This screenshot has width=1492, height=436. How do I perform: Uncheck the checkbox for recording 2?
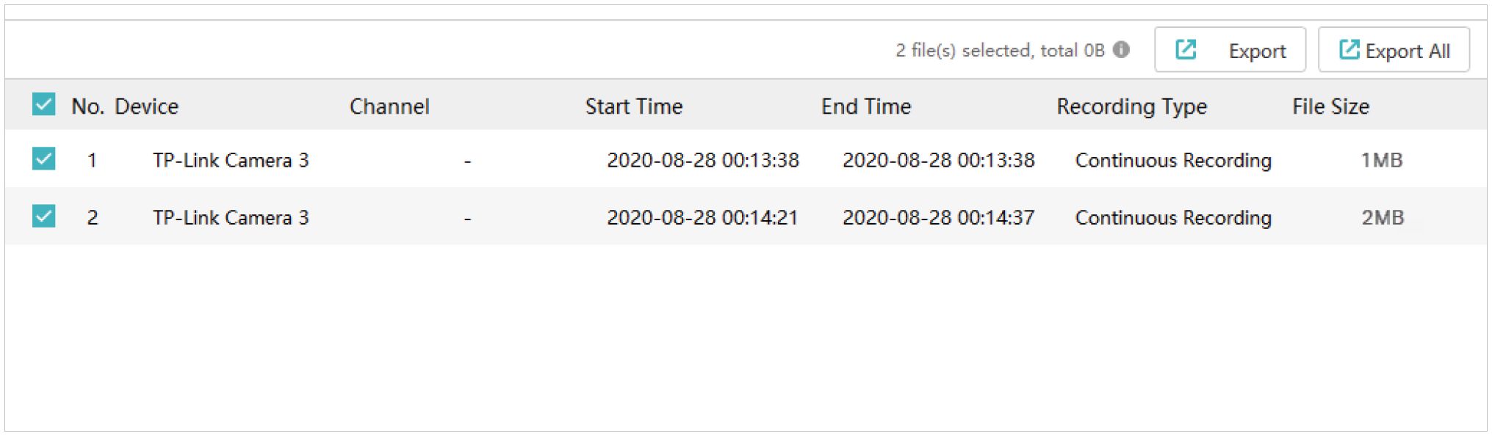click(x=44, y=217)
